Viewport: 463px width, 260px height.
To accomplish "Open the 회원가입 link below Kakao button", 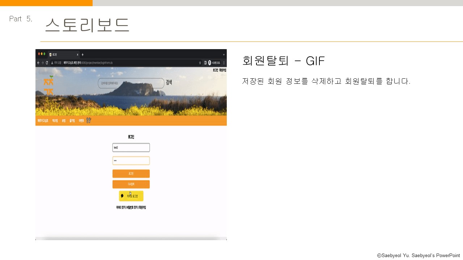I will click(x=143, y=208).
